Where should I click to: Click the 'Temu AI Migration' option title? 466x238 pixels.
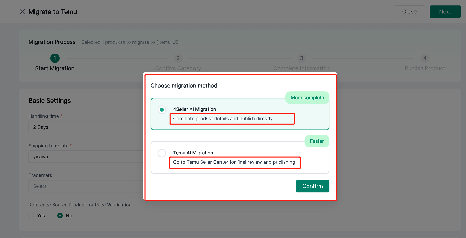coord(193,153)
